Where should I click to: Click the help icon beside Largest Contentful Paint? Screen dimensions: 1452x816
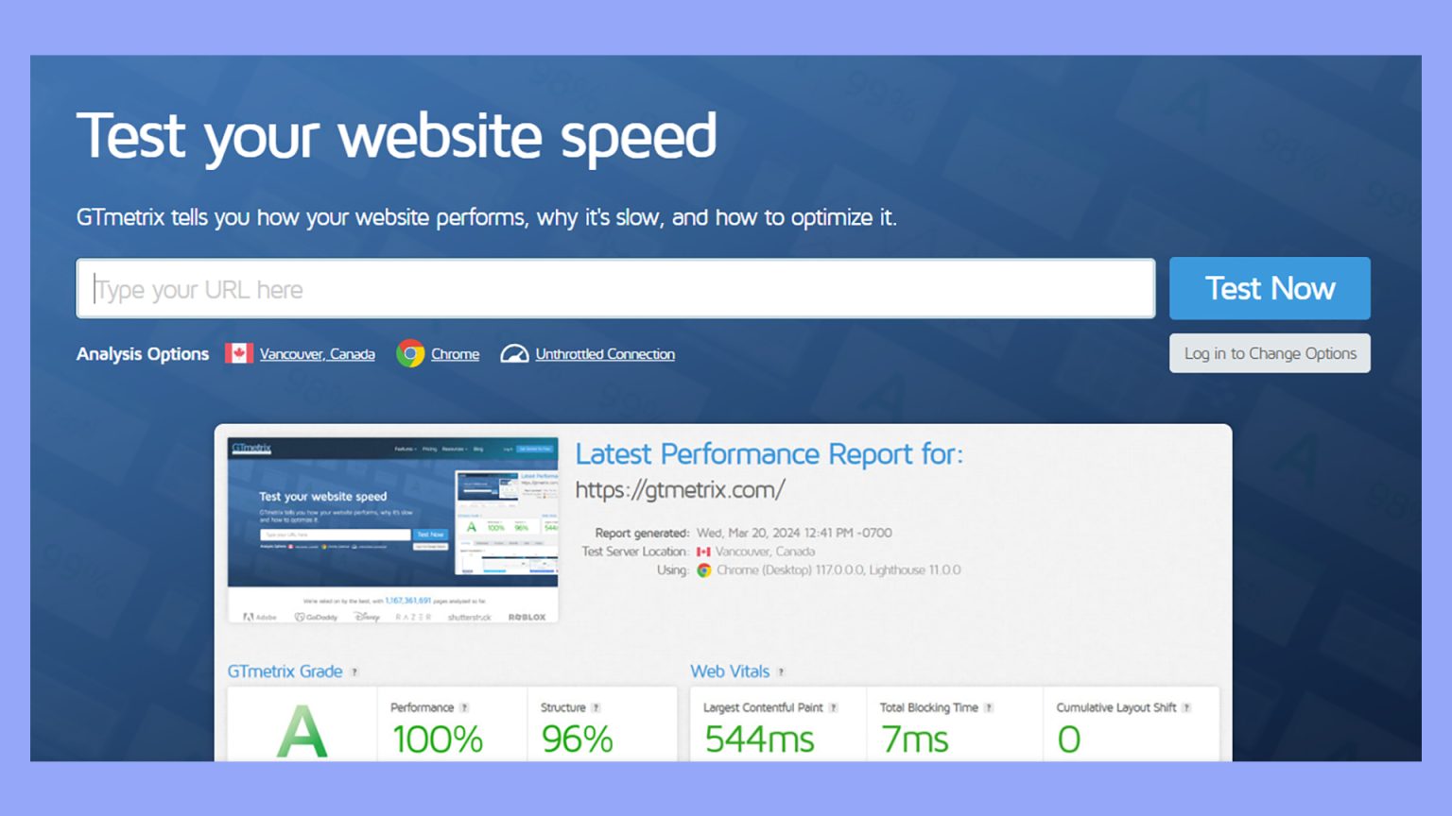click(x=832, y=706)
